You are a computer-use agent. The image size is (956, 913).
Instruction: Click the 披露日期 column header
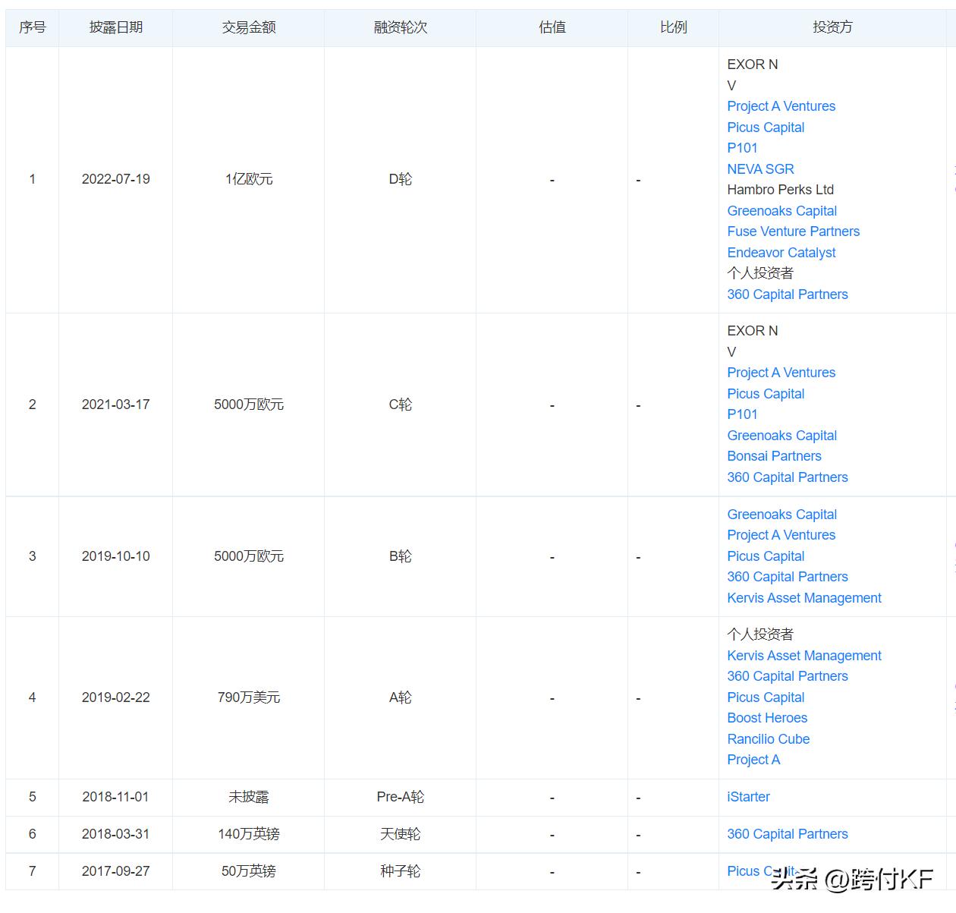click(115, 27)
